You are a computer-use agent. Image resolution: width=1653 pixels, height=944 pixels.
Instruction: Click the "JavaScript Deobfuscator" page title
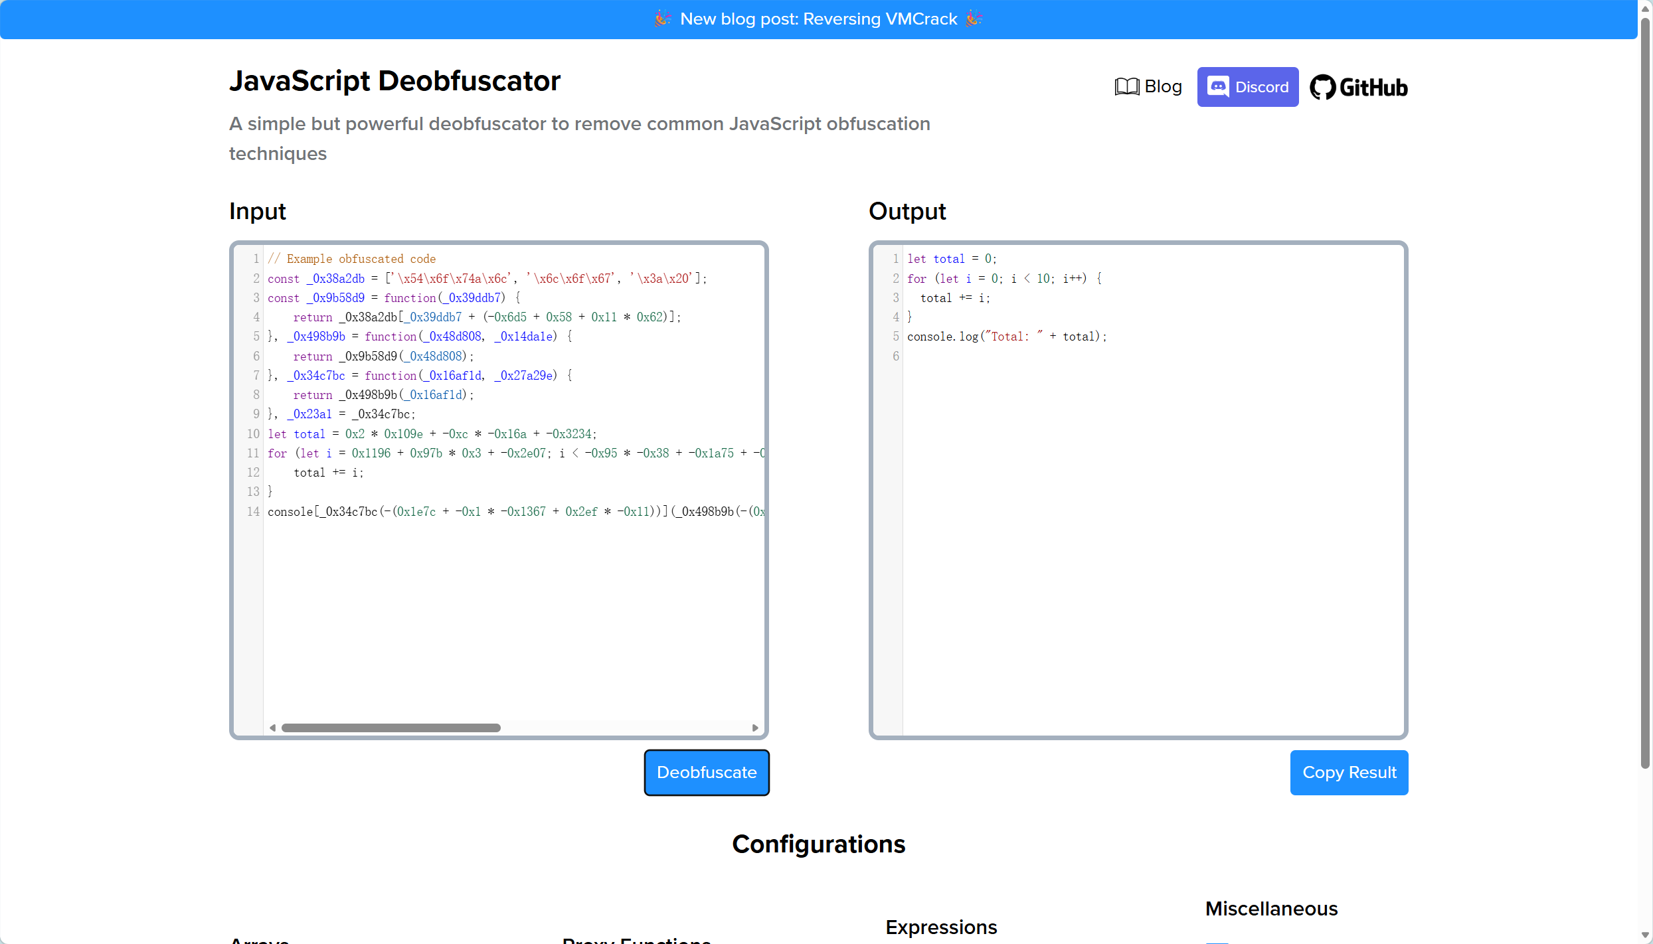point(394,81)
